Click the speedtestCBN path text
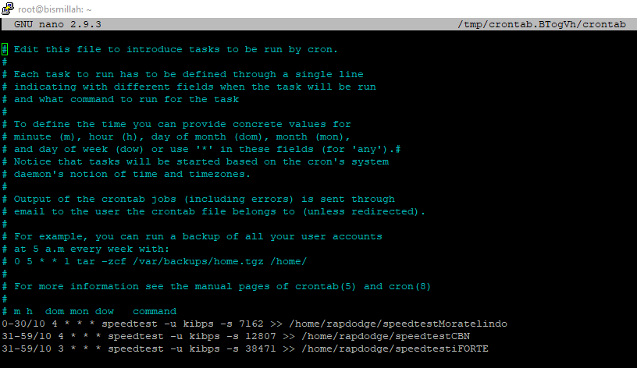This screenshot has width=637, height=368. coord(386,336)
